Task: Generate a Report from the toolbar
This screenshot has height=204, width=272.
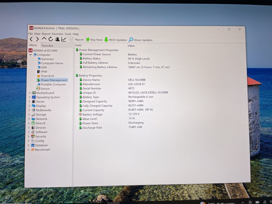Action: tap(76, 39)
